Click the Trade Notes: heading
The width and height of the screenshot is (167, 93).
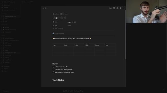point(58,80)
